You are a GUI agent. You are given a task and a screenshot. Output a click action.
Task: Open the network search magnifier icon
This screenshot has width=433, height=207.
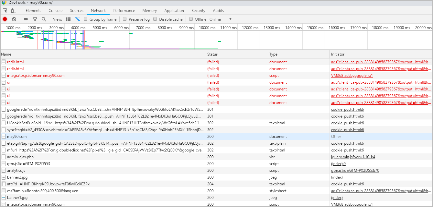(44, 19)
